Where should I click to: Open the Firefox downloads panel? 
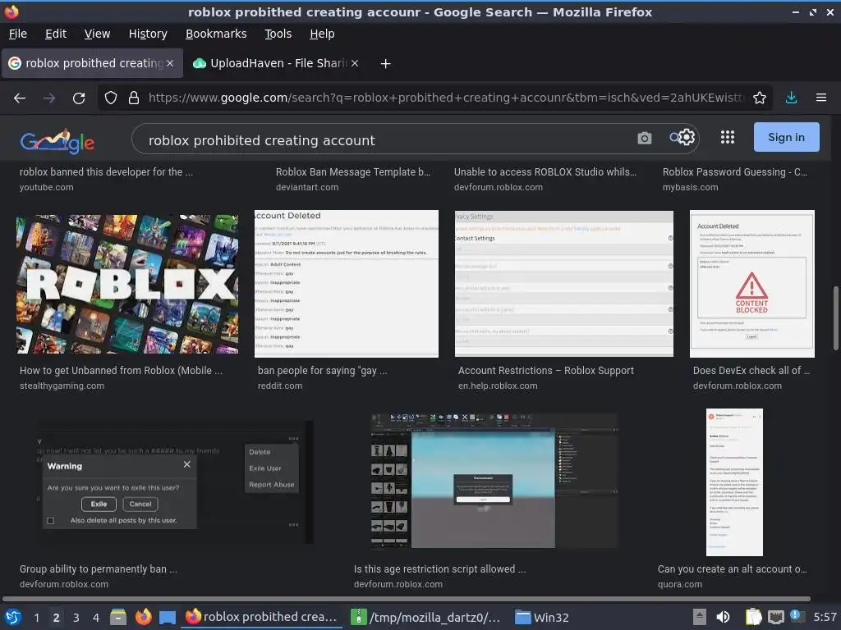point(791,98)
